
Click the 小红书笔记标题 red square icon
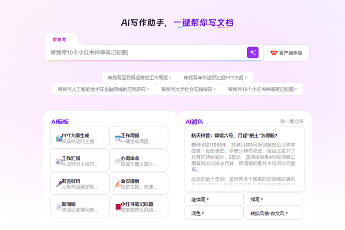pyautogui.click(x=118, y=207)
